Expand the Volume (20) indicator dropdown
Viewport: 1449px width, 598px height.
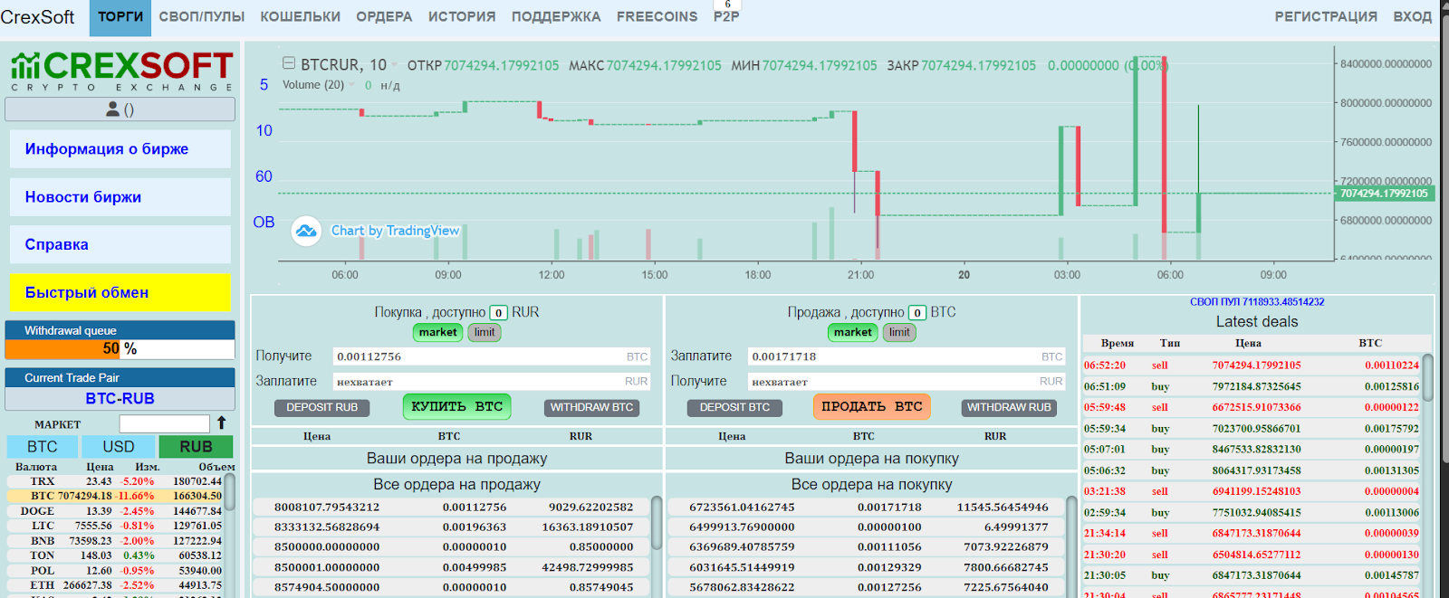point(351,85)
